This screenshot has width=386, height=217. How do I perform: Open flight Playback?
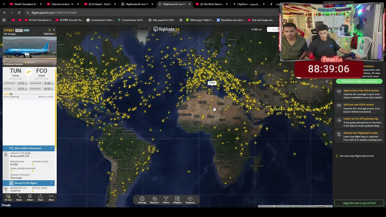coord(190,200)
